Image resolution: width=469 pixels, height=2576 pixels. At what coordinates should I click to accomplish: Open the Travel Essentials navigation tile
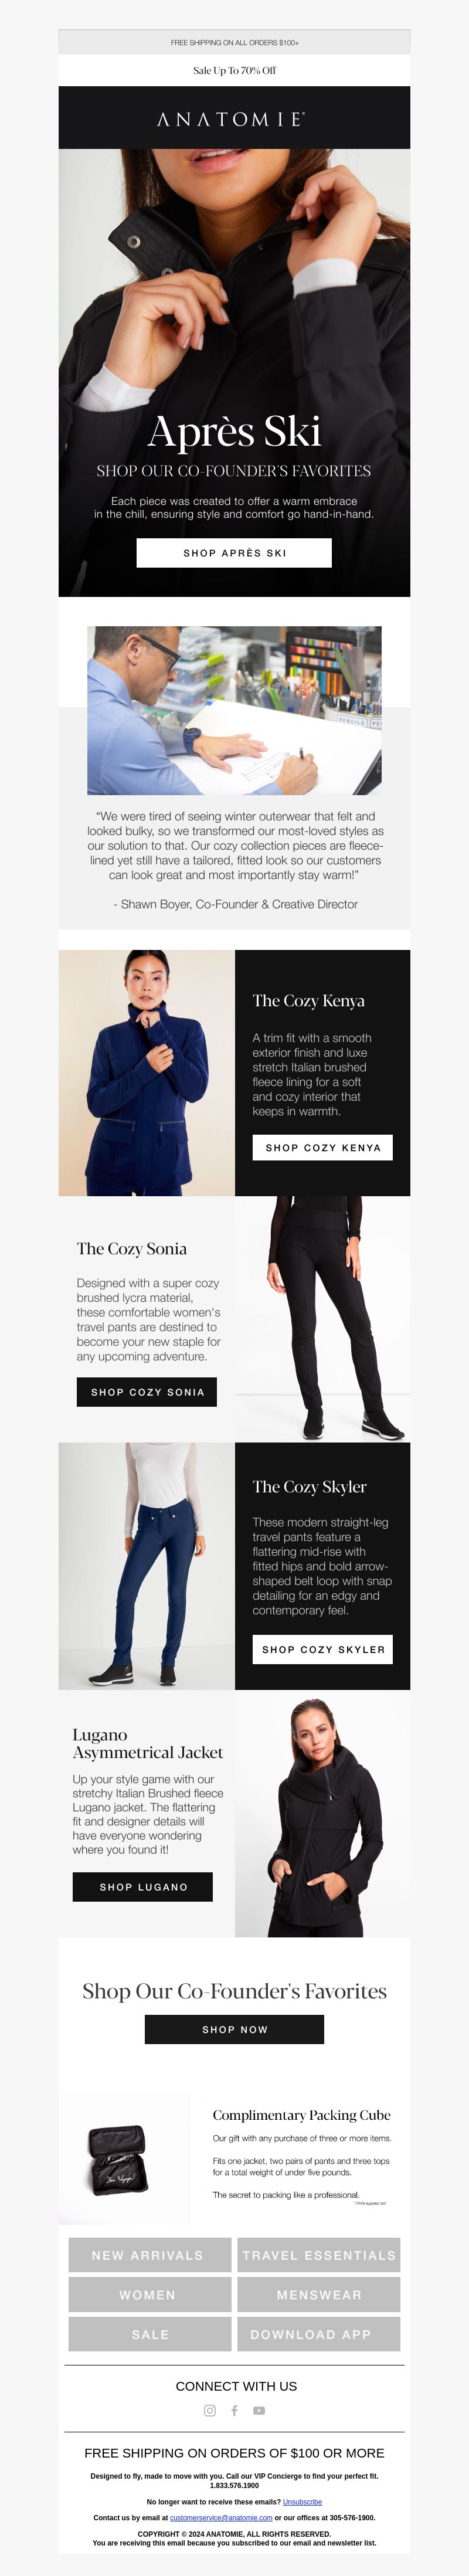pyautogui.click(x=319, y=2256)
